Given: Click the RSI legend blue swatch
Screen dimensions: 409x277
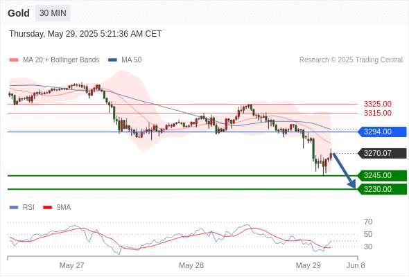Looking at the screenshot, I should (x=14, y=208).
